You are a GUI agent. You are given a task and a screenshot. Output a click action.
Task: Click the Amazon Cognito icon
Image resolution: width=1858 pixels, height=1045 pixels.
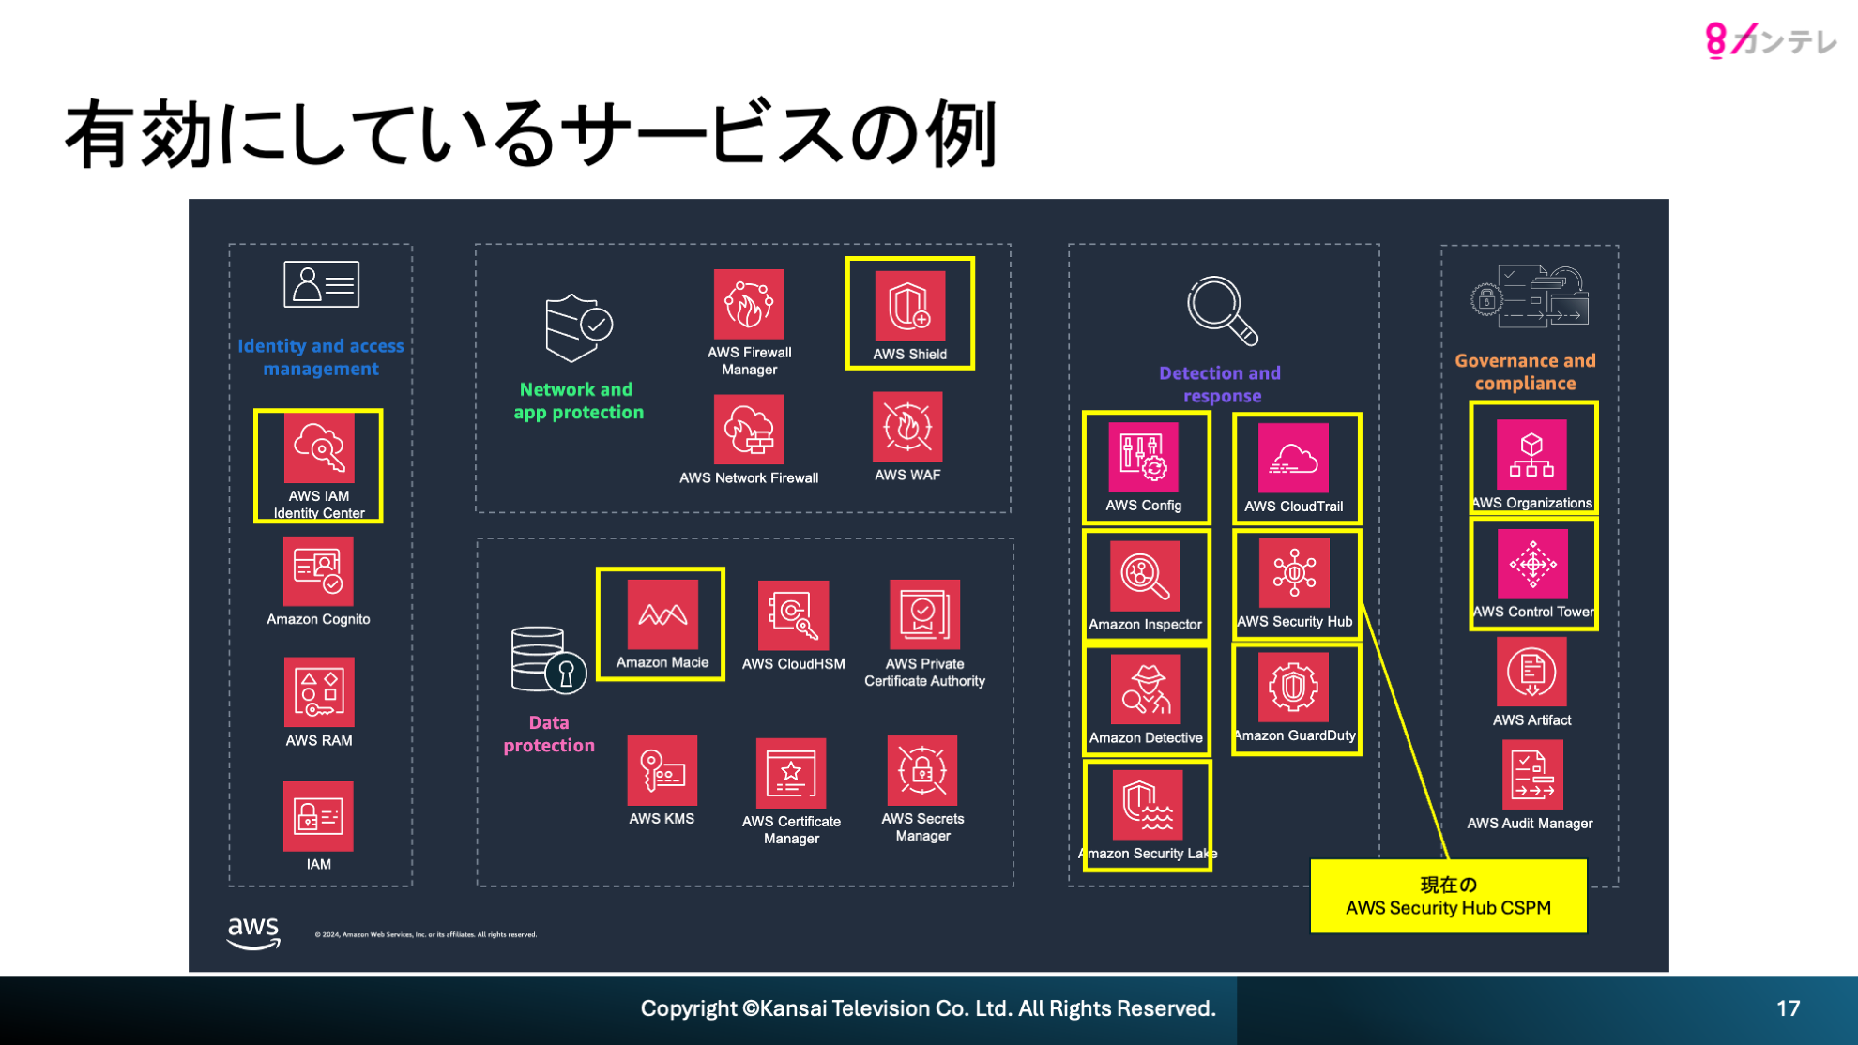coord(318,571)
